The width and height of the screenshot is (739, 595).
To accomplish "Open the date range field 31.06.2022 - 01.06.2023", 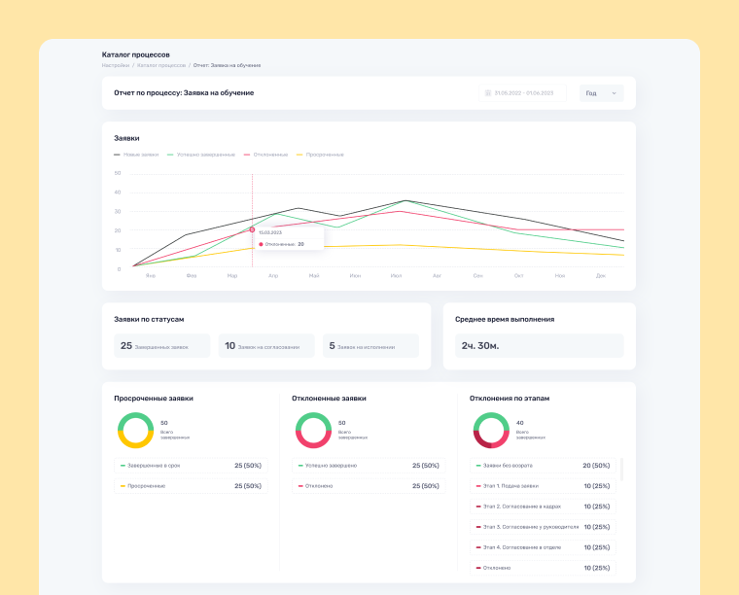I will [523, 93].
